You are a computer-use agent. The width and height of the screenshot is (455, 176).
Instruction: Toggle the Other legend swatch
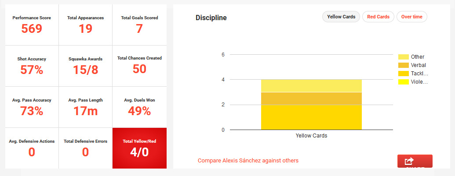(x=403, y=57)
